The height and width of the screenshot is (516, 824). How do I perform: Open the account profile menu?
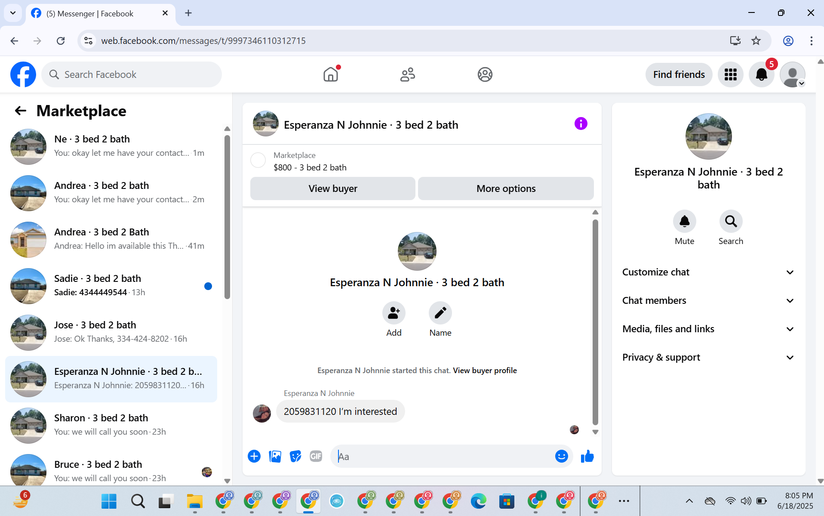pyautogui.click(x=792, y=74)
